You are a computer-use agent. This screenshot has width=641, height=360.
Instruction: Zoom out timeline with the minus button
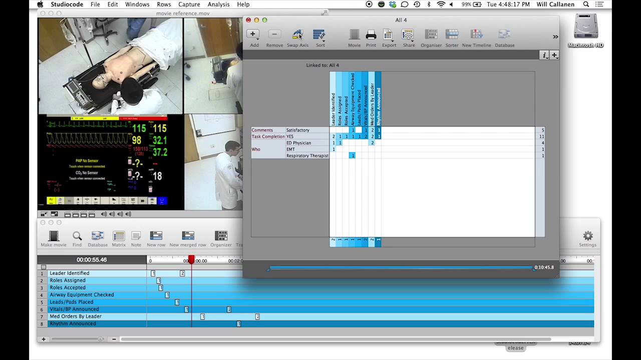tap(114, 339)
